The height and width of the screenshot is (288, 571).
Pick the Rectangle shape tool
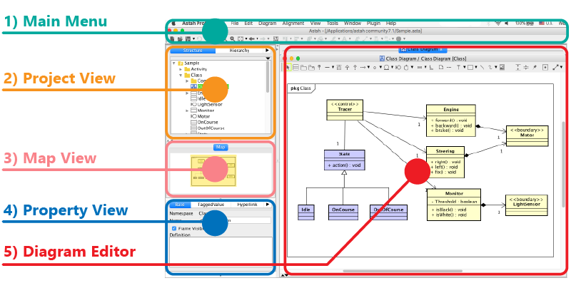[x=470, y=67]
